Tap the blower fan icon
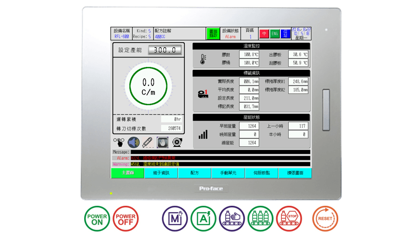 click(x=177, y=142)
